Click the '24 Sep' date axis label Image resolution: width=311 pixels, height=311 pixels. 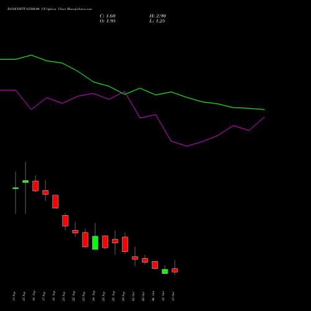click(93, 296)
